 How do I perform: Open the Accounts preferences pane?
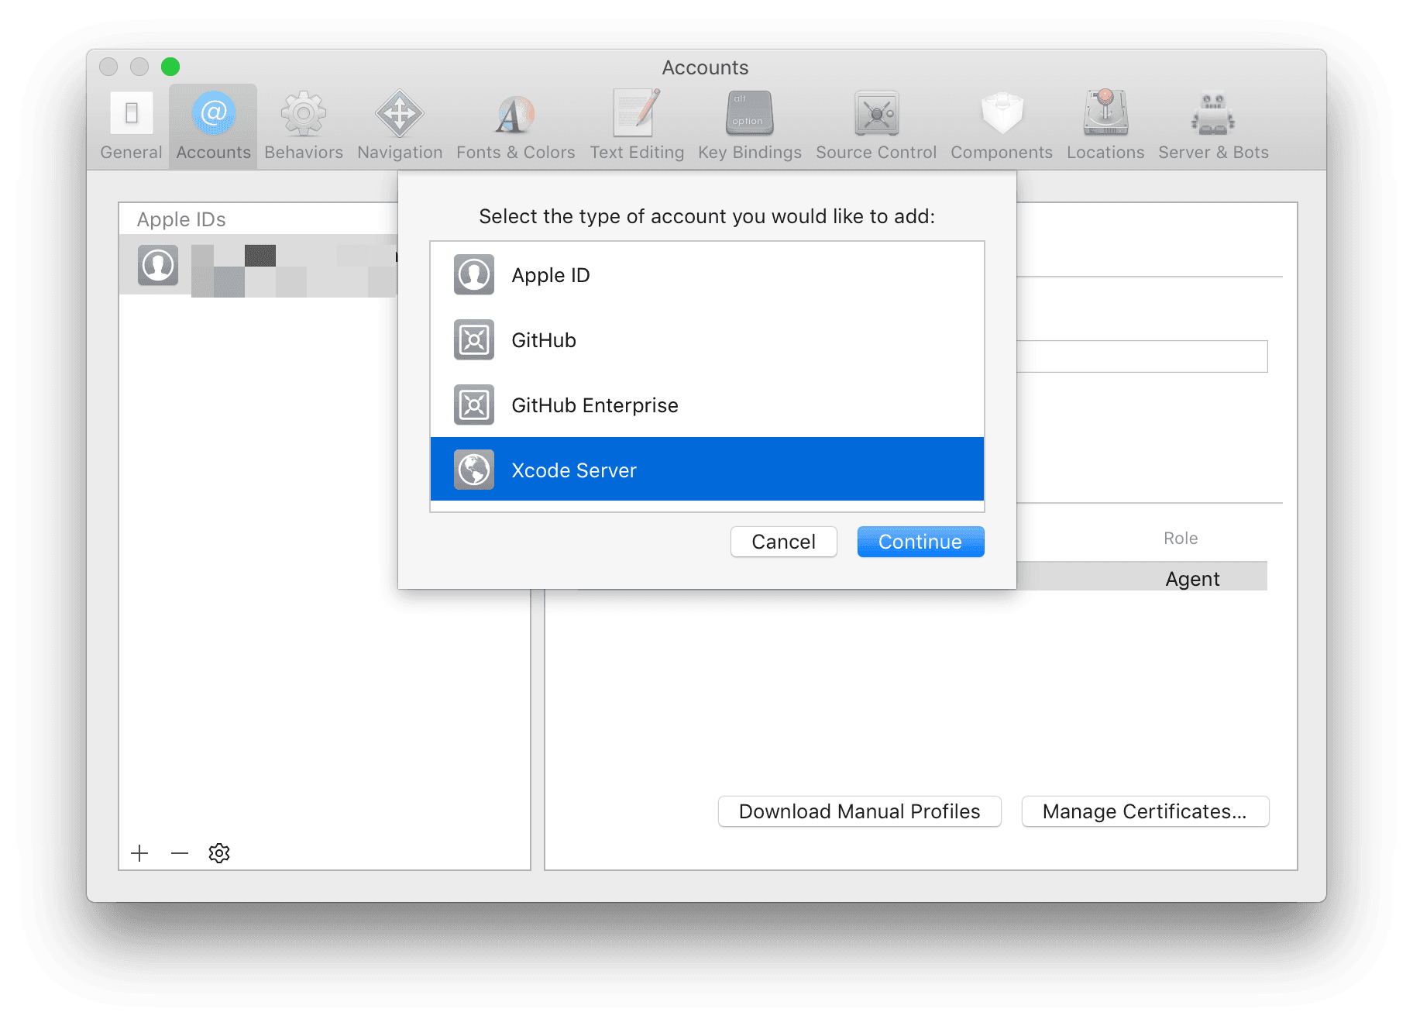point(212,124)
